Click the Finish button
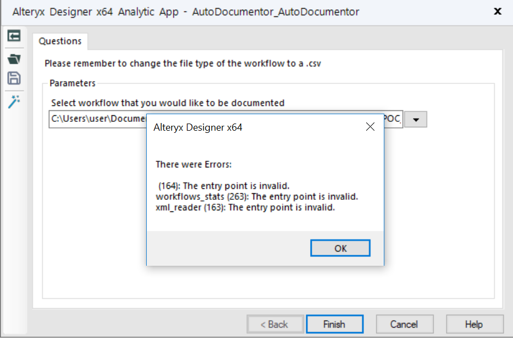Viewport: 513px width, 347px height. pyautogui.click(x=334, y=324)
